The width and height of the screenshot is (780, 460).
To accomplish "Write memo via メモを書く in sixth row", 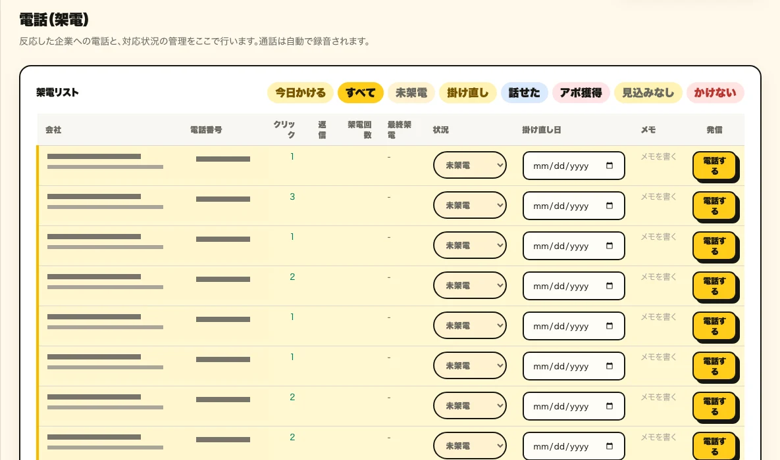I will click(x=659, y=357).
